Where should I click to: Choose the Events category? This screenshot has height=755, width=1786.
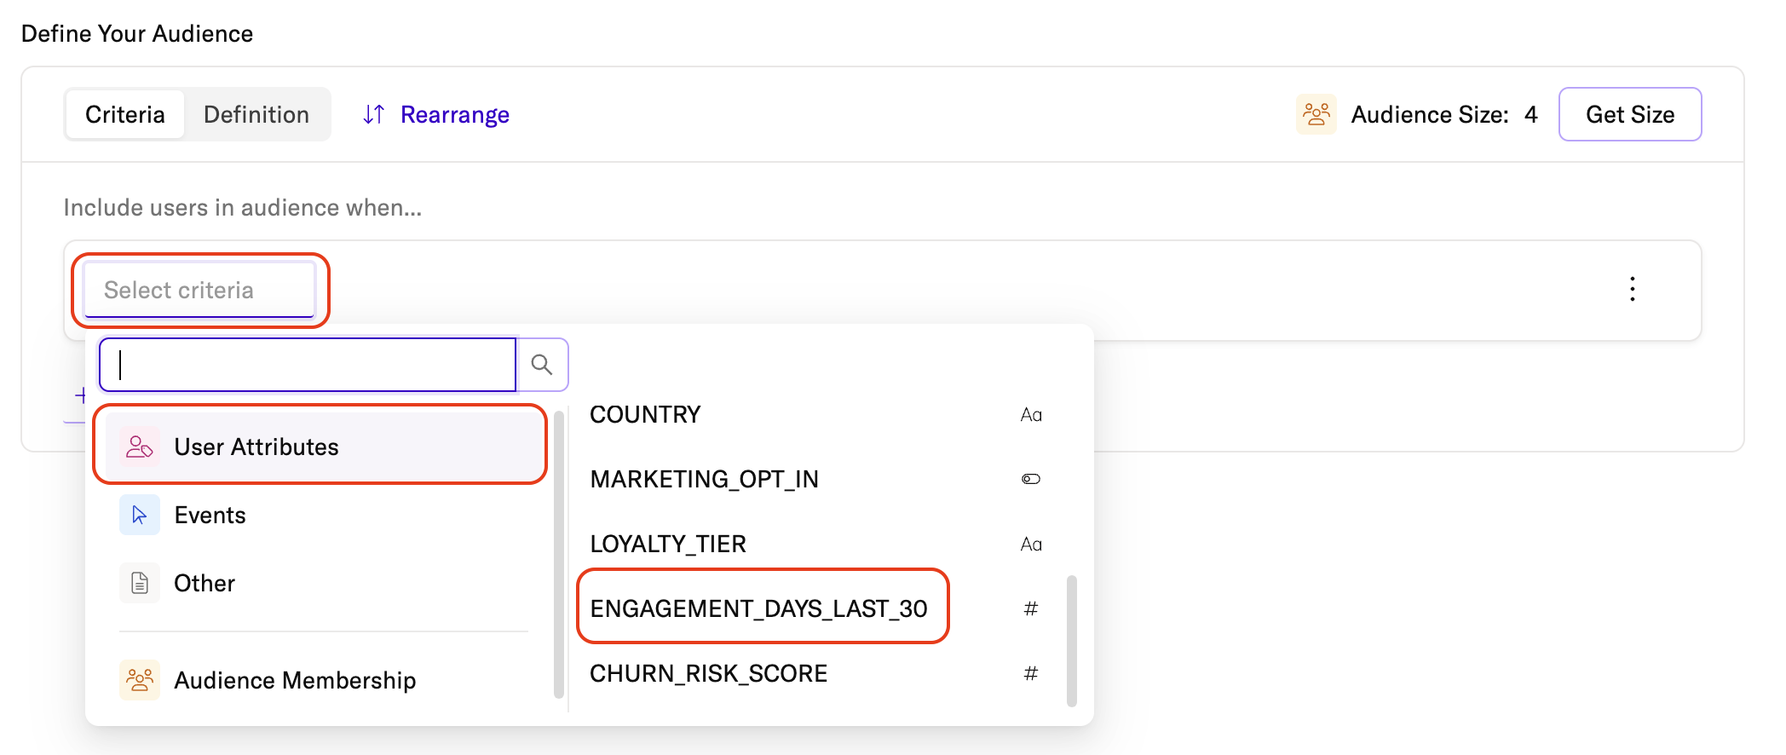[210, 515]
